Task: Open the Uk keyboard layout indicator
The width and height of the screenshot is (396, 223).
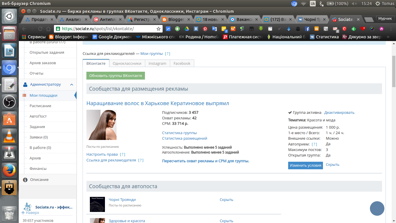Action: (313, 3)
